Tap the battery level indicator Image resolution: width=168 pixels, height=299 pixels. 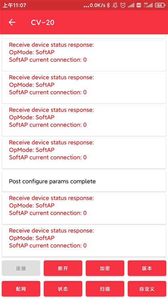[x=160, y=5]
